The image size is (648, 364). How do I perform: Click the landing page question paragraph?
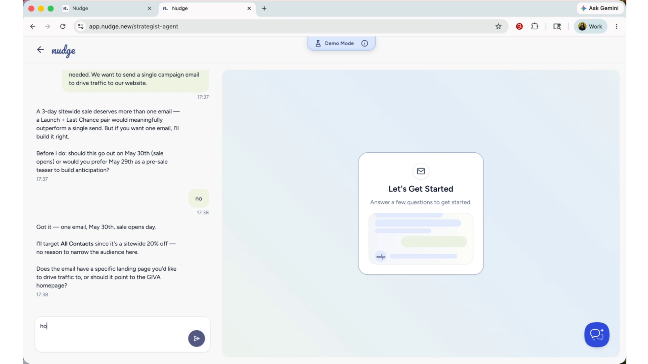coord(106,277)
